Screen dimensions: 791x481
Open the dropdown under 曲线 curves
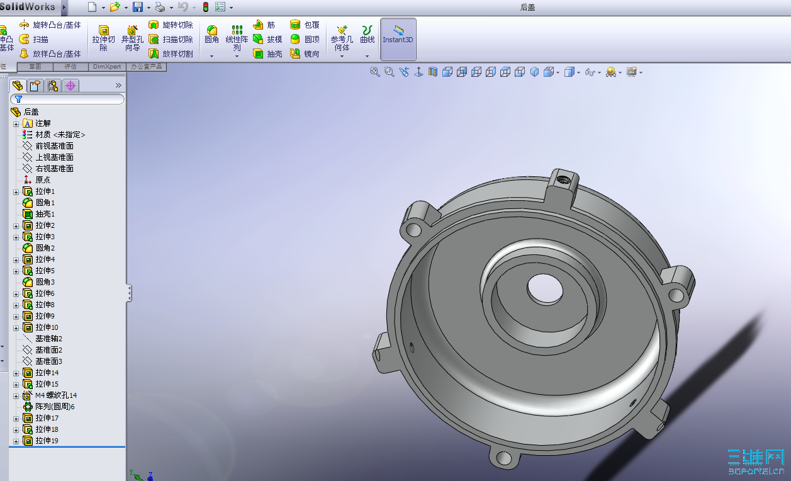point(367,56)
